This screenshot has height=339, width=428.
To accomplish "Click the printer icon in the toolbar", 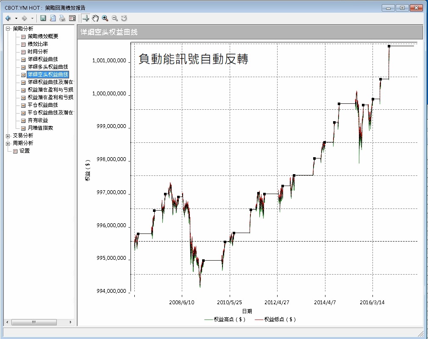I will click(62, 18).
